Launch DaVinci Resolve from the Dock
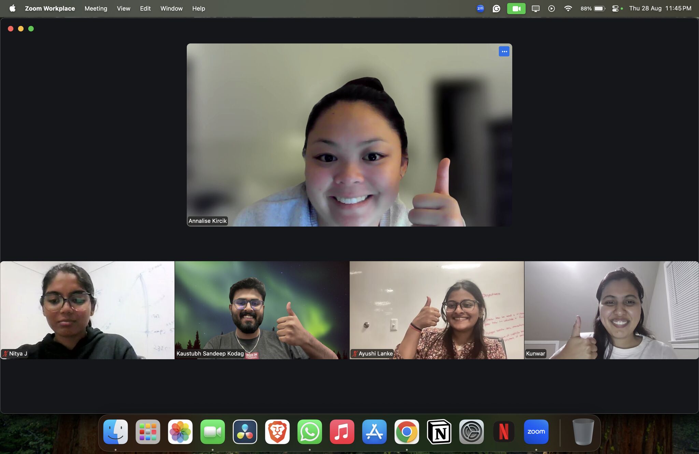The height and width of the screenshot is (454, 699). pyautogui.click(x=245, y=432)
